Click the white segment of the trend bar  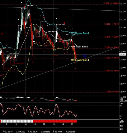click(x=17, y=121)
